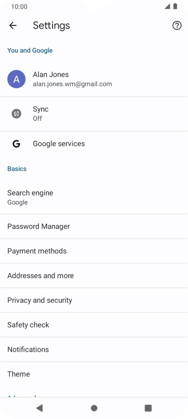Tap the battery status icon
Screen dimensions: 188x419
click(175, 7)
